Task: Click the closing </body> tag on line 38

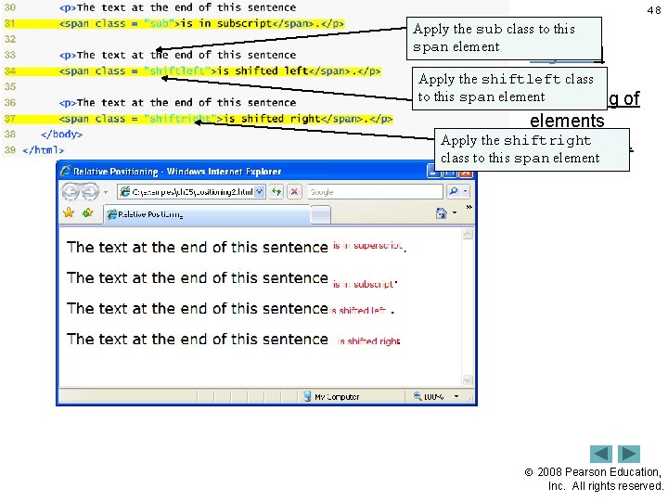Action: pyautogui.click(x=62, y=135)
